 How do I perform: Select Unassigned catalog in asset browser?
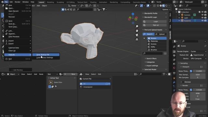point(95,87)
